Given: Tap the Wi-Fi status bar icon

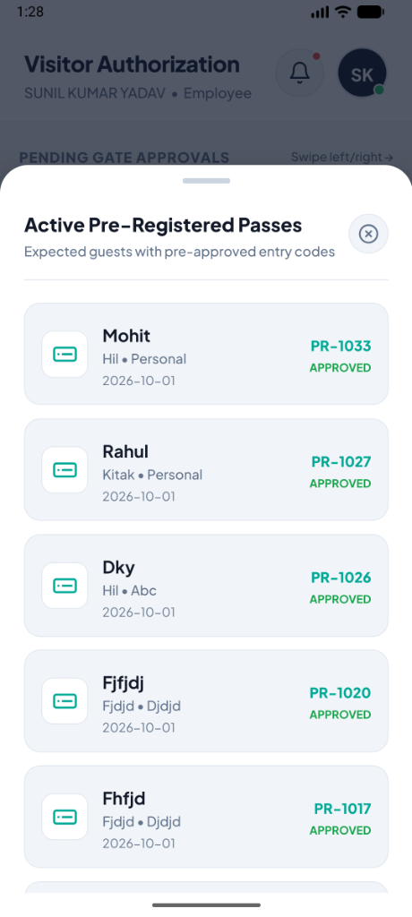Looking at the screenshot, I should pyautogui.click(x=342, y=11).
